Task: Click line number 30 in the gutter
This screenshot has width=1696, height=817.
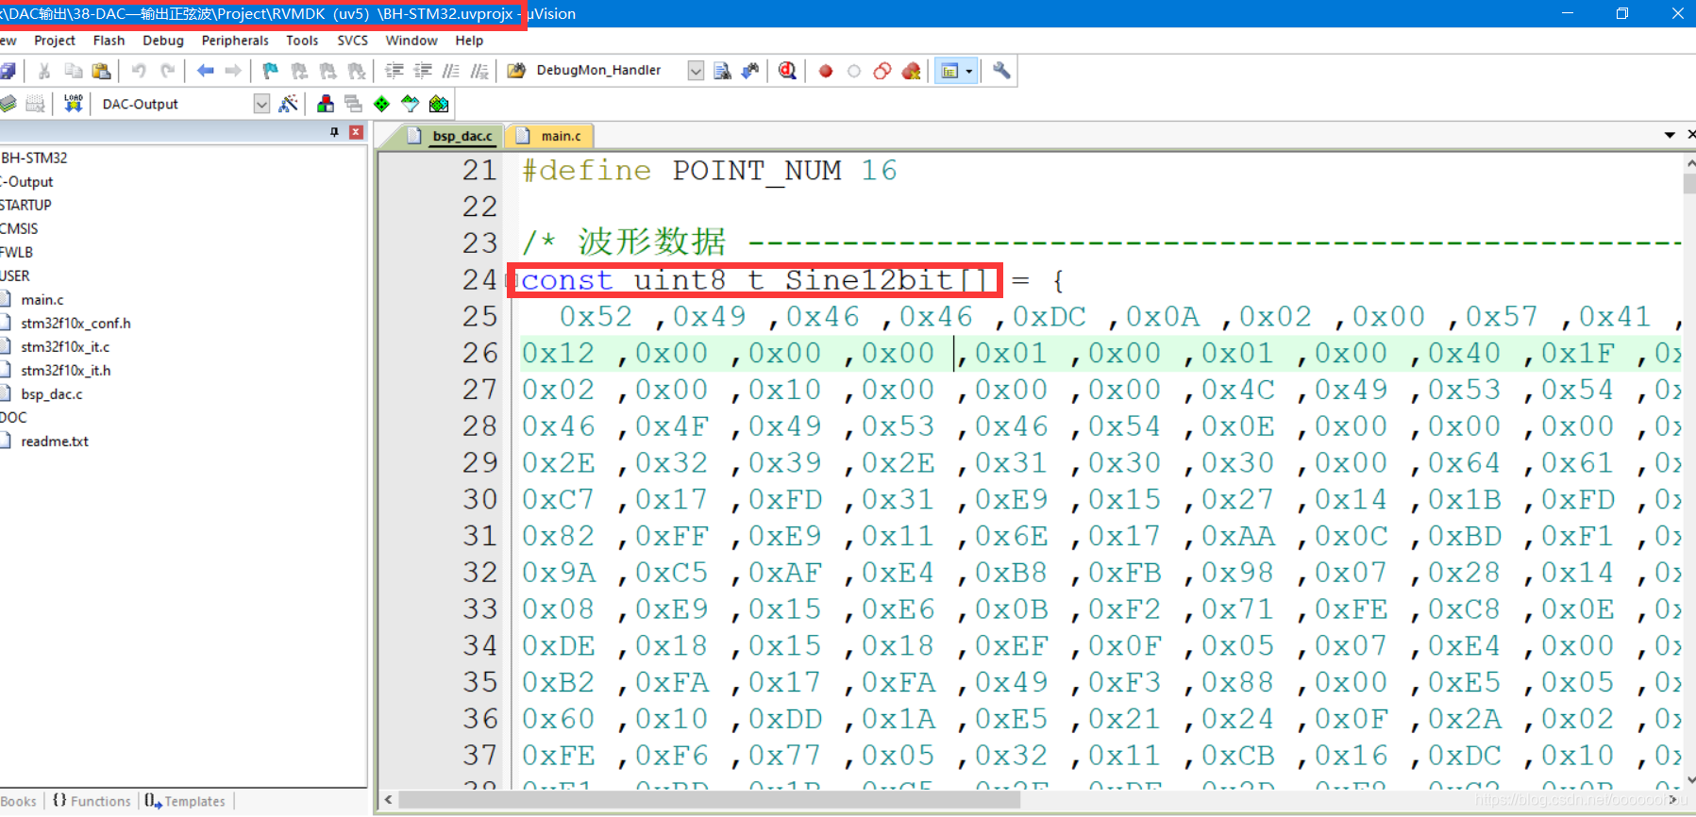Action: 479,499
